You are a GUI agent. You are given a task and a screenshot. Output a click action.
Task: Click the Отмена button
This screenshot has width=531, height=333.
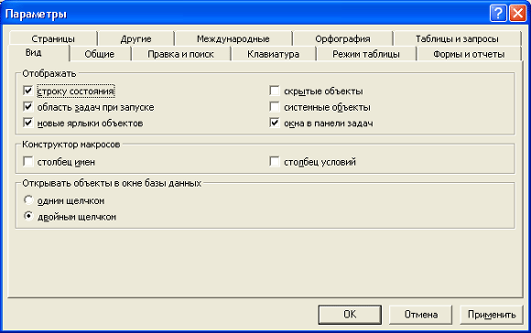pyautogui.click(x=421, y=315)
